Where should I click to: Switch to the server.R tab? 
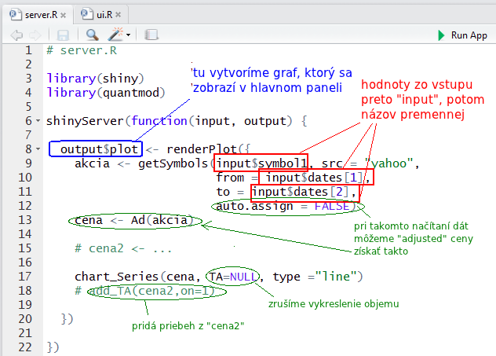(x=38, y=15)
